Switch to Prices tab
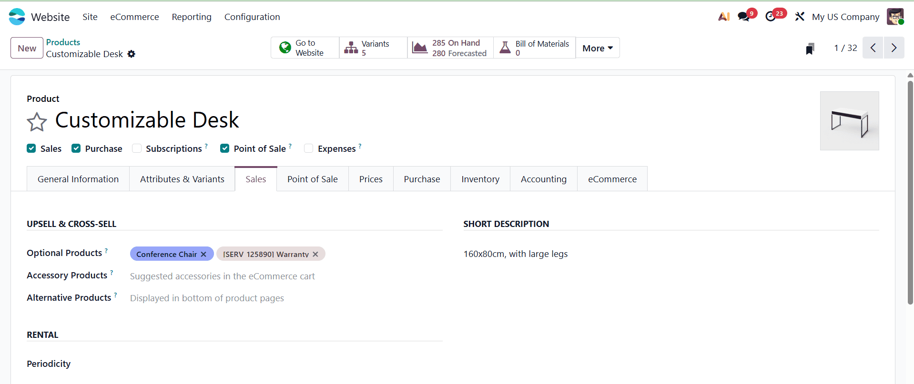This screenshot has width=914, height=384. click(x=371, y=179)
